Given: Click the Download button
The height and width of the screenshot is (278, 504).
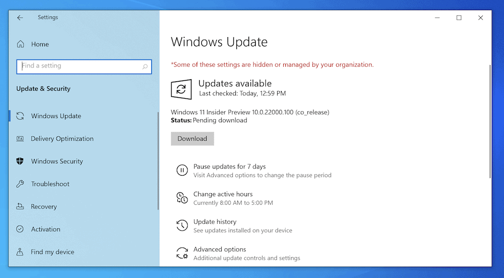Looking at the screenshot, I should pos(192,139).
